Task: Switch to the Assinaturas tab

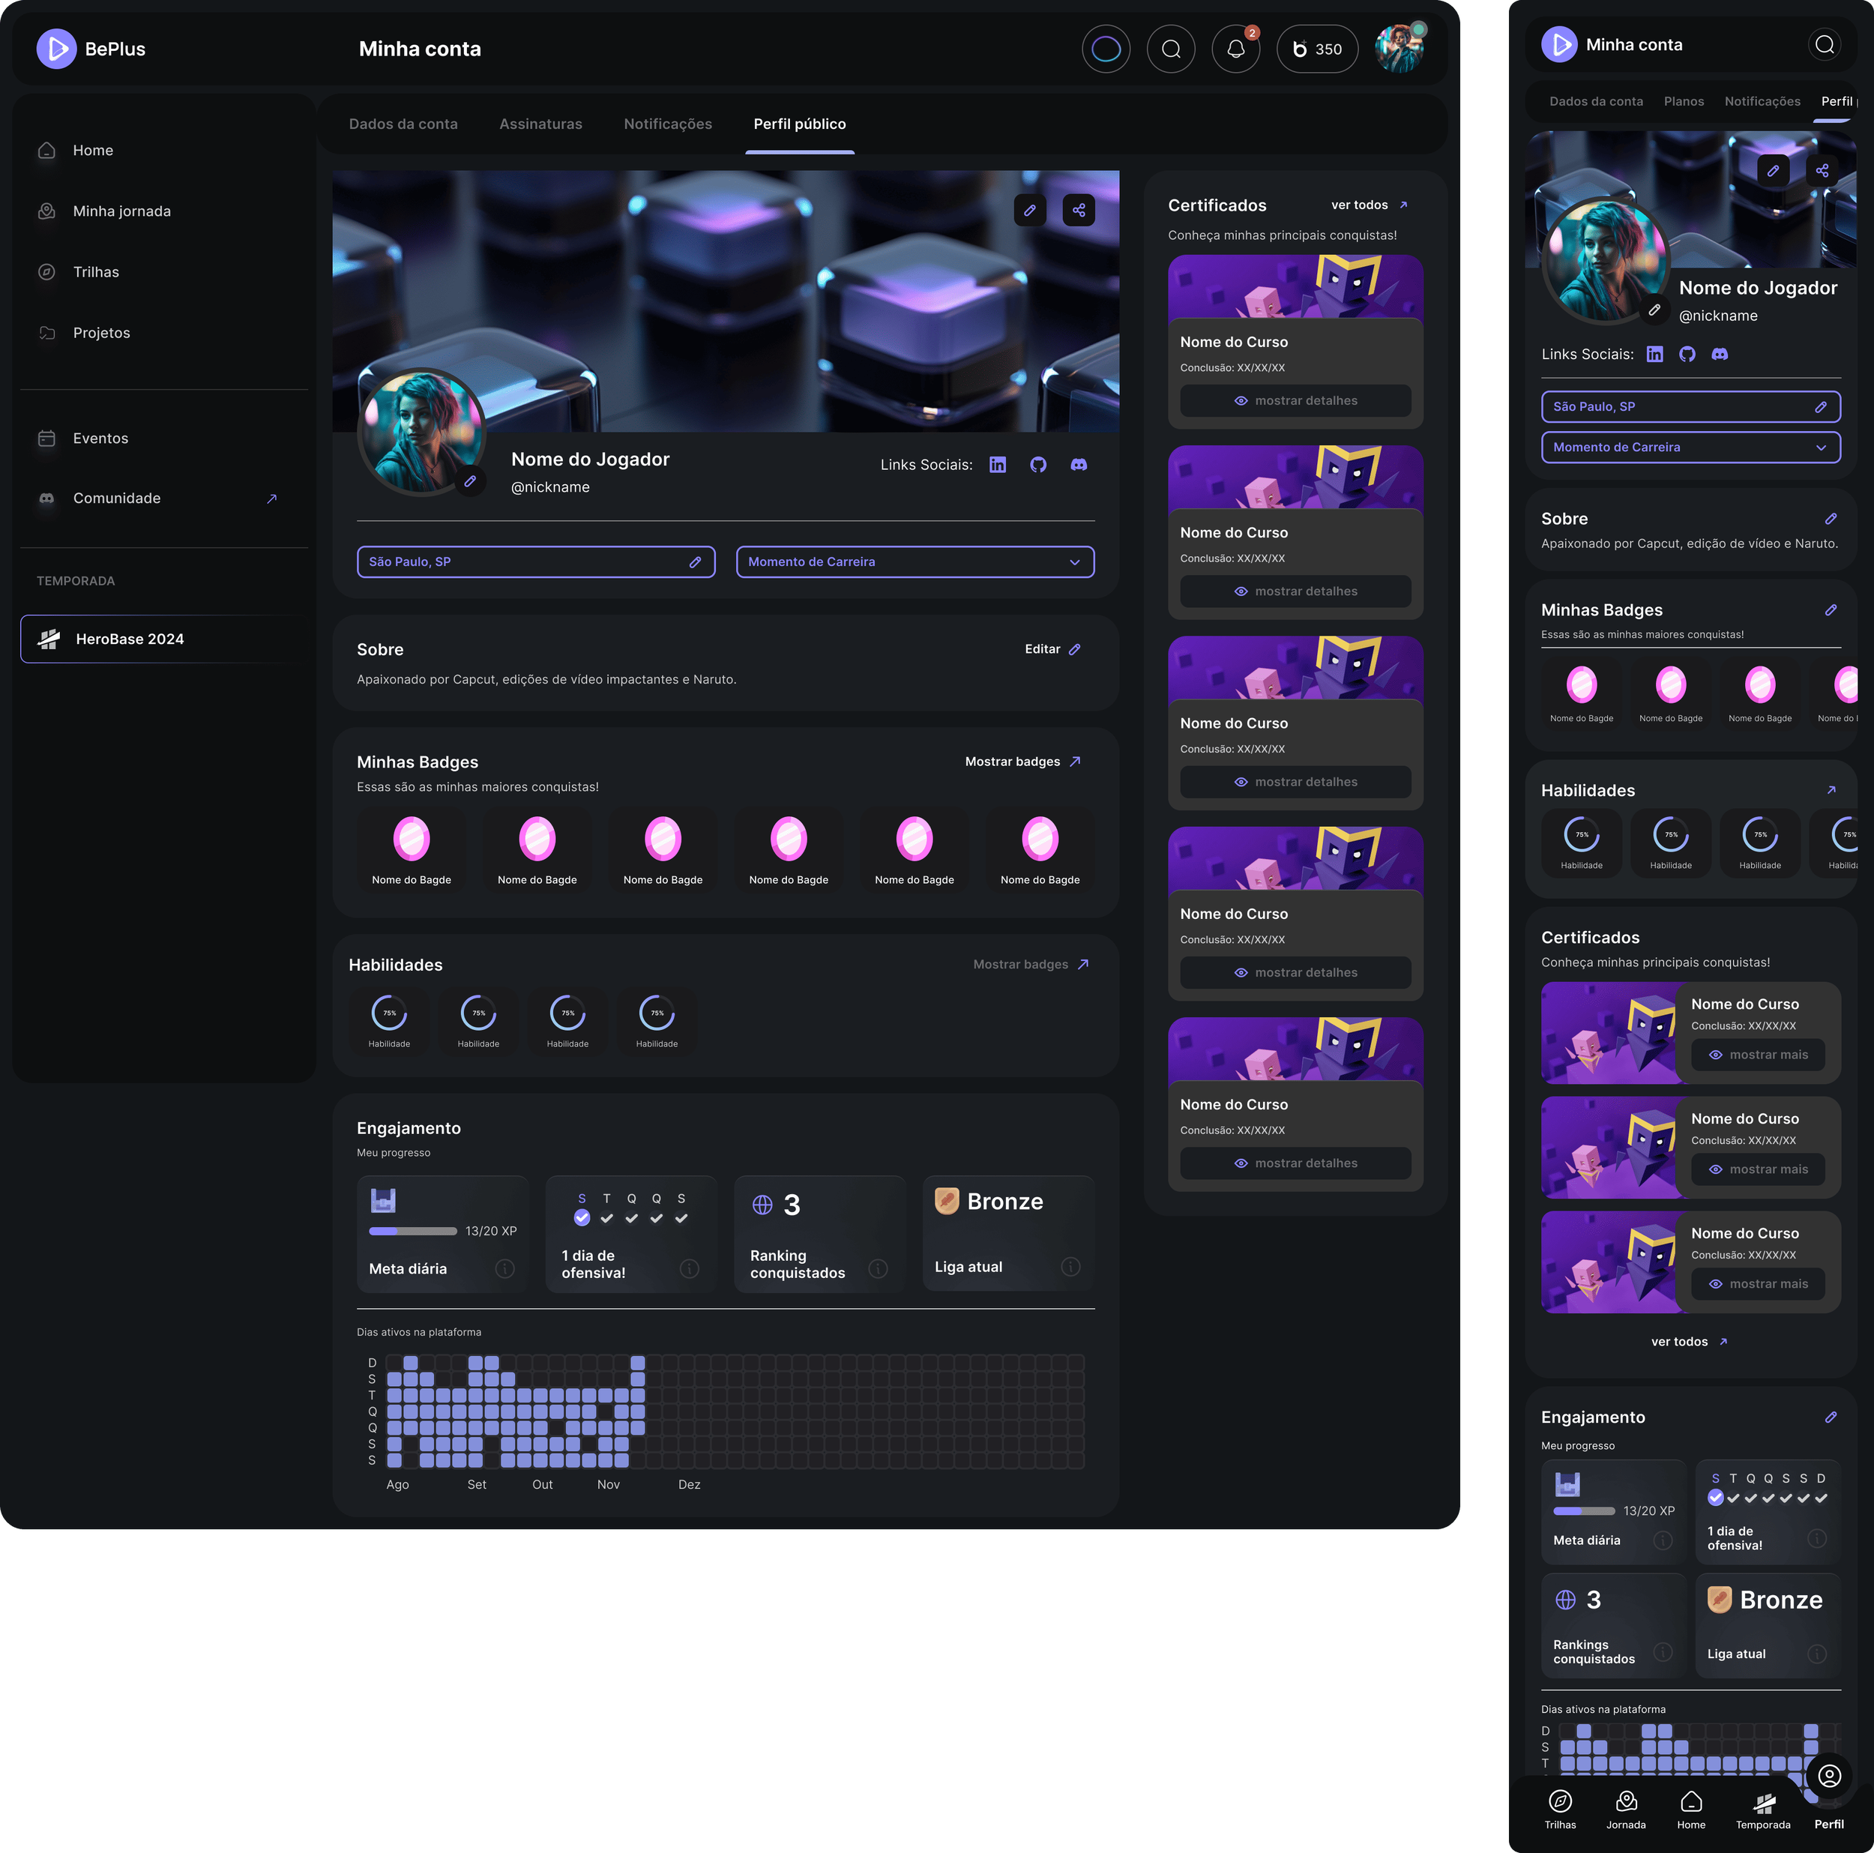Action: [x=541, y=124]
